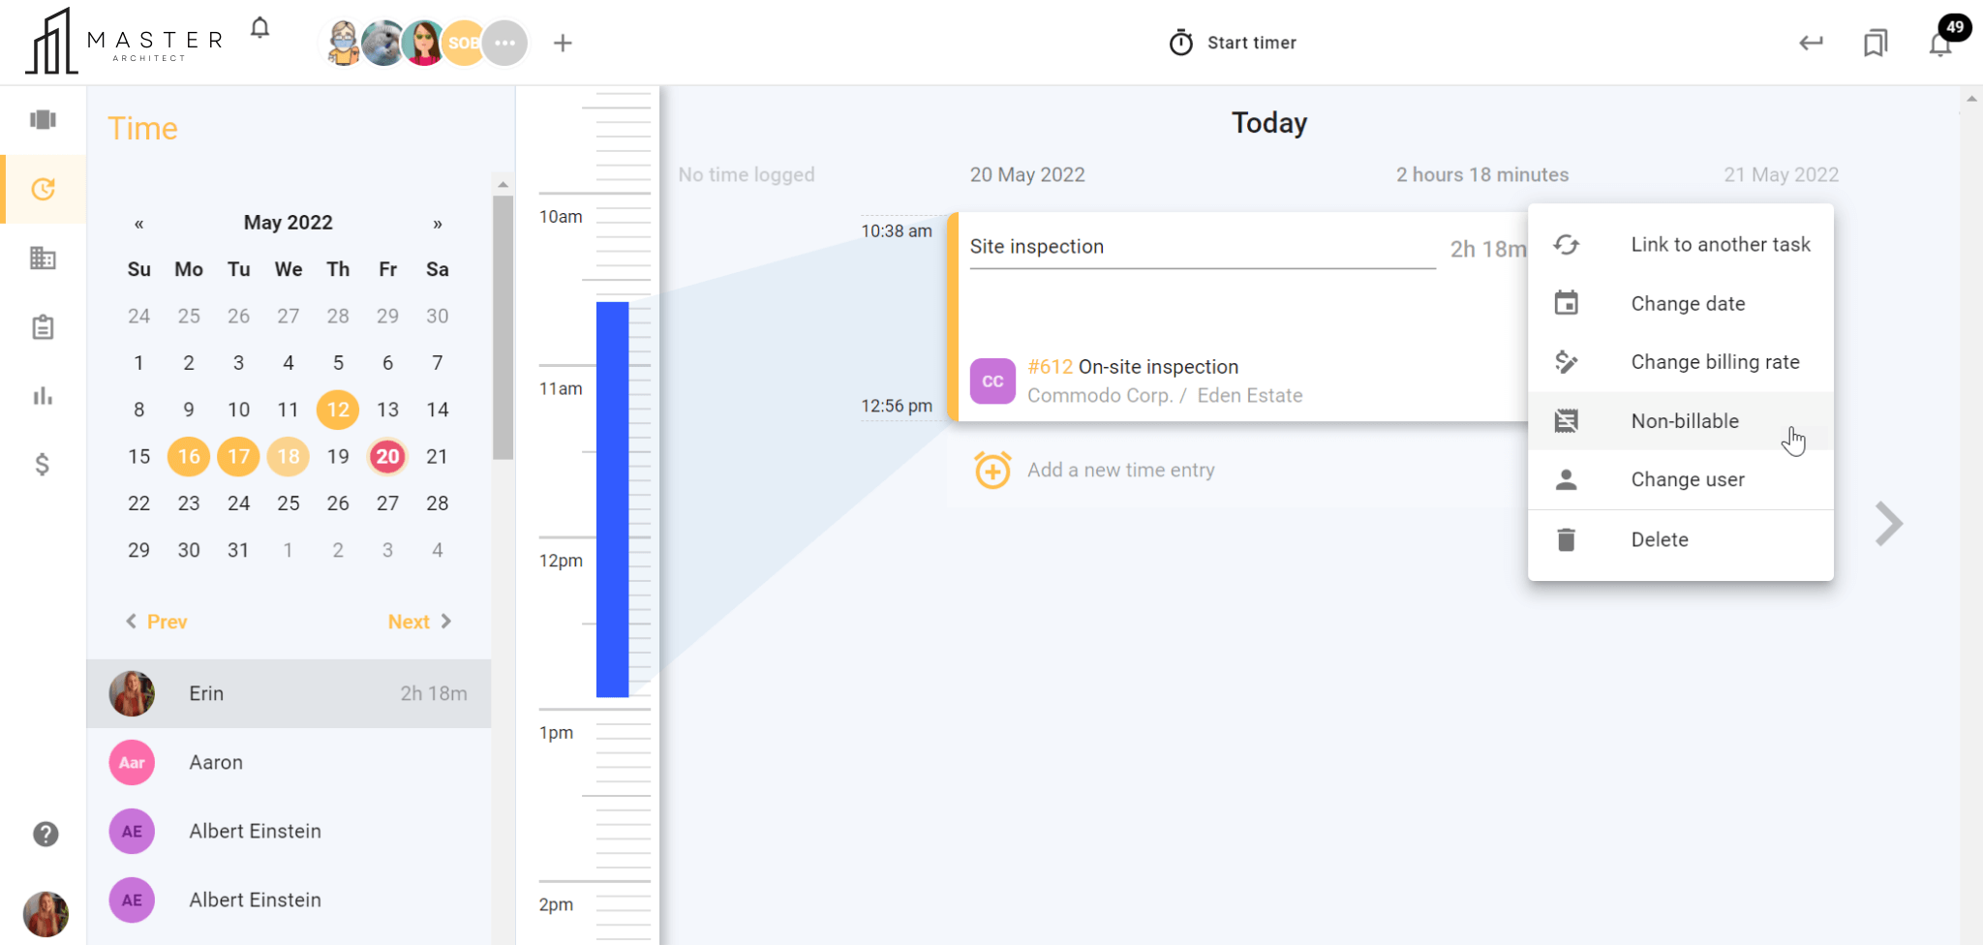
Task: Edit the Site inspection description field
Action: pyautogui.click(x=1203, y=247)
